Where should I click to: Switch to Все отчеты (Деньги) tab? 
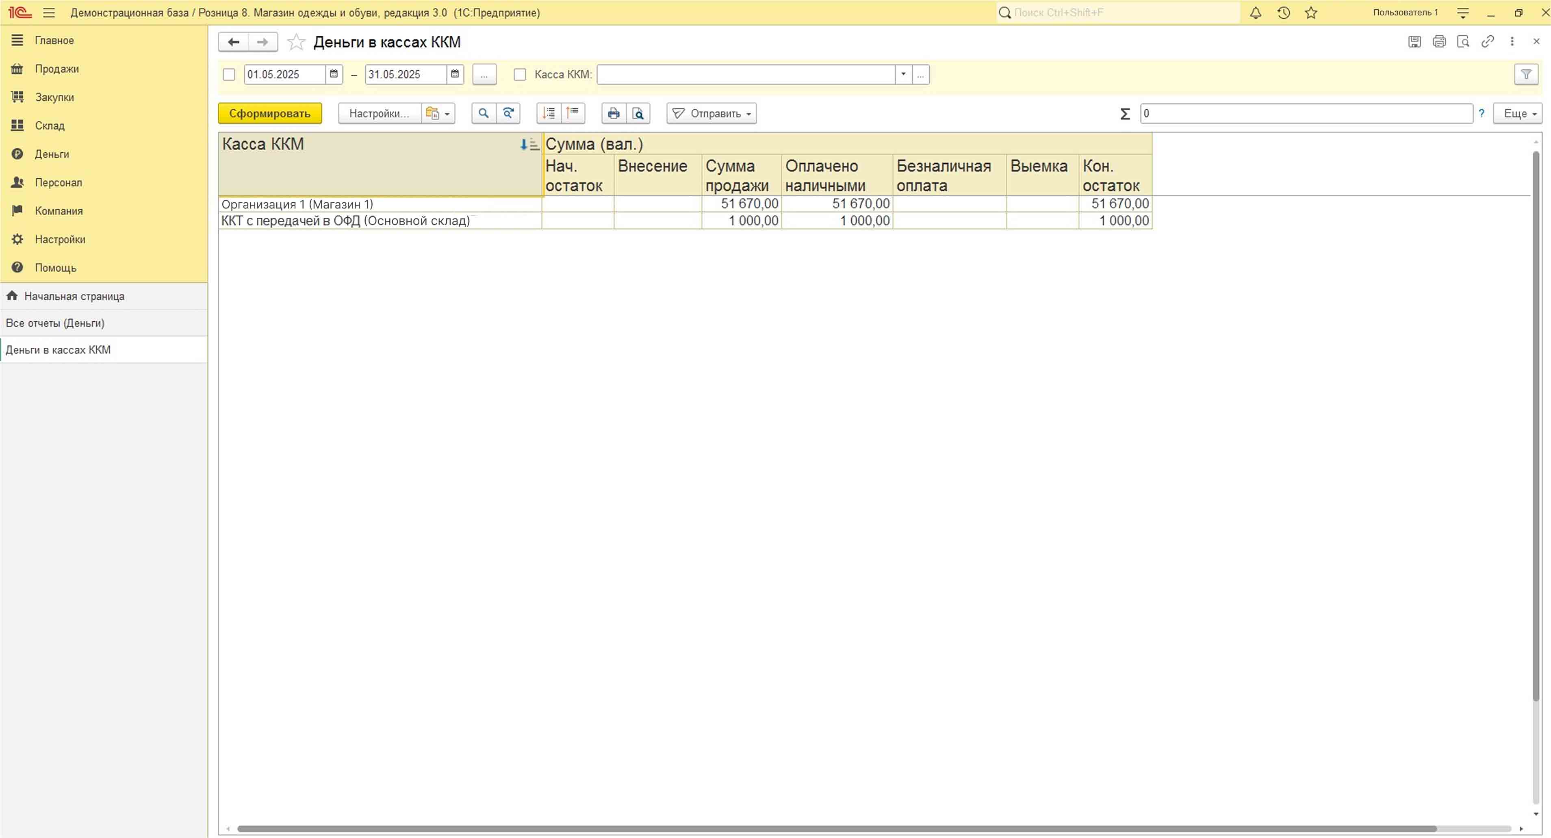click(x=104, y=323)
